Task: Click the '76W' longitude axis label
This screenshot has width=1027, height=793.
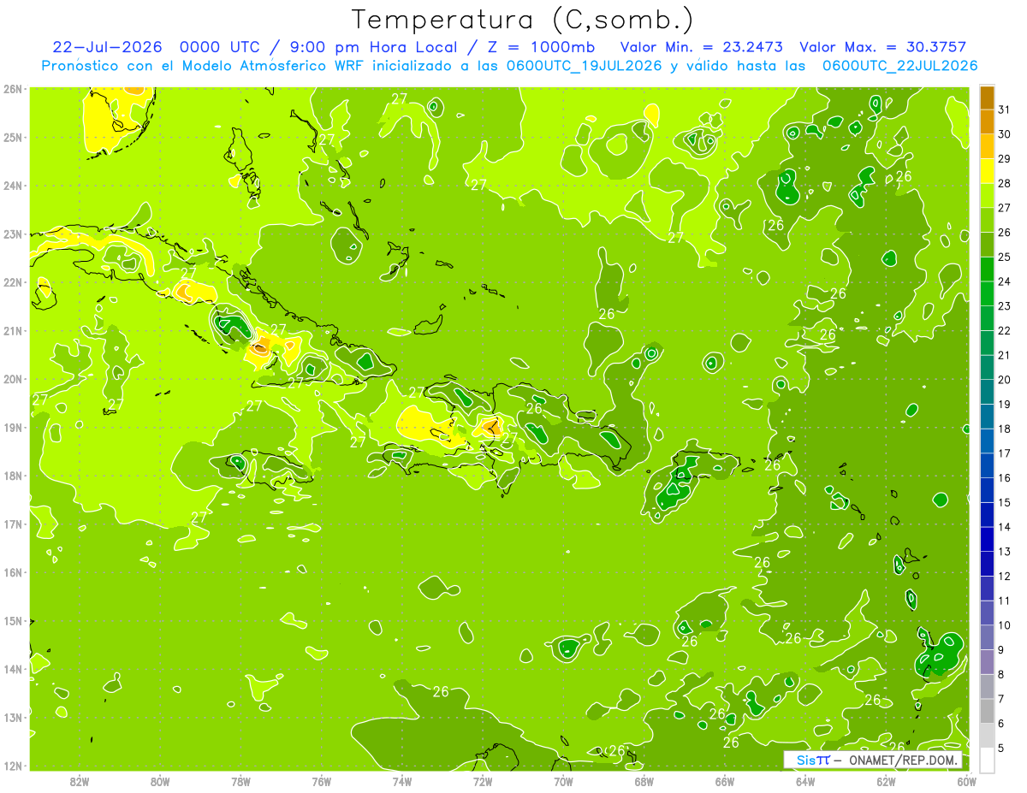Action: point(322,782)
